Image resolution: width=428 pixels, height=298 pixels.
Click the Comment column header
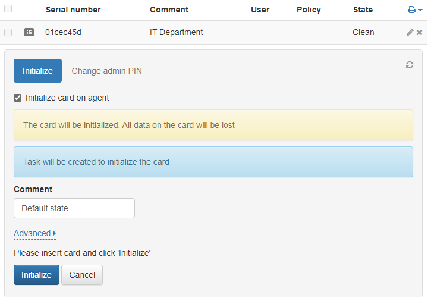[x=169, y=10]
